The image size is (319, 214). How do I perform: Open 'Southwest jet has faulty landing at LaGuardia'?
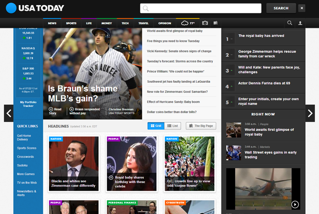pos(179,82)
